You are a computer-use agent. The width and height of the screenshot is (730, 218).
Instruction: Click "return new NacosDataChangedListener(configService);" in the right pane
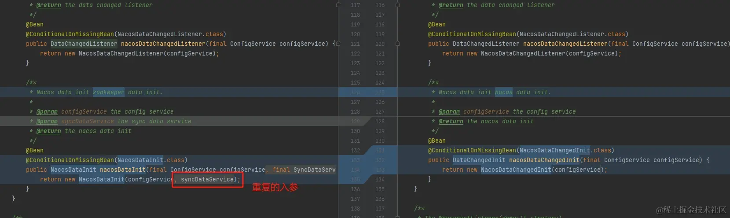click(x=532, y=53)
